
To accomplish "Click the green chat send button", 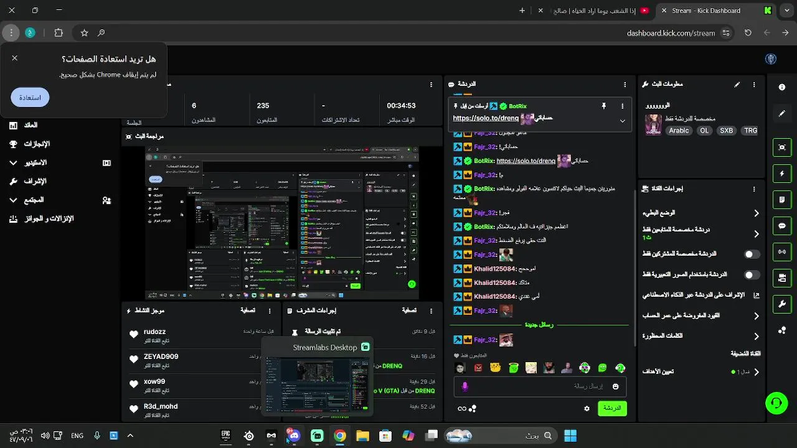I will 612,408.
